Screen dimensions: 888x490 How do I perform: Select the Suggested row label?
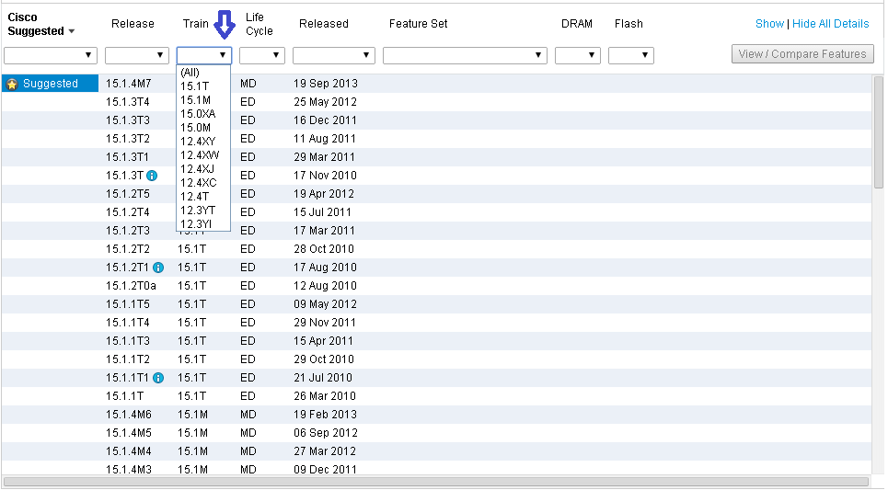[51, 84]
